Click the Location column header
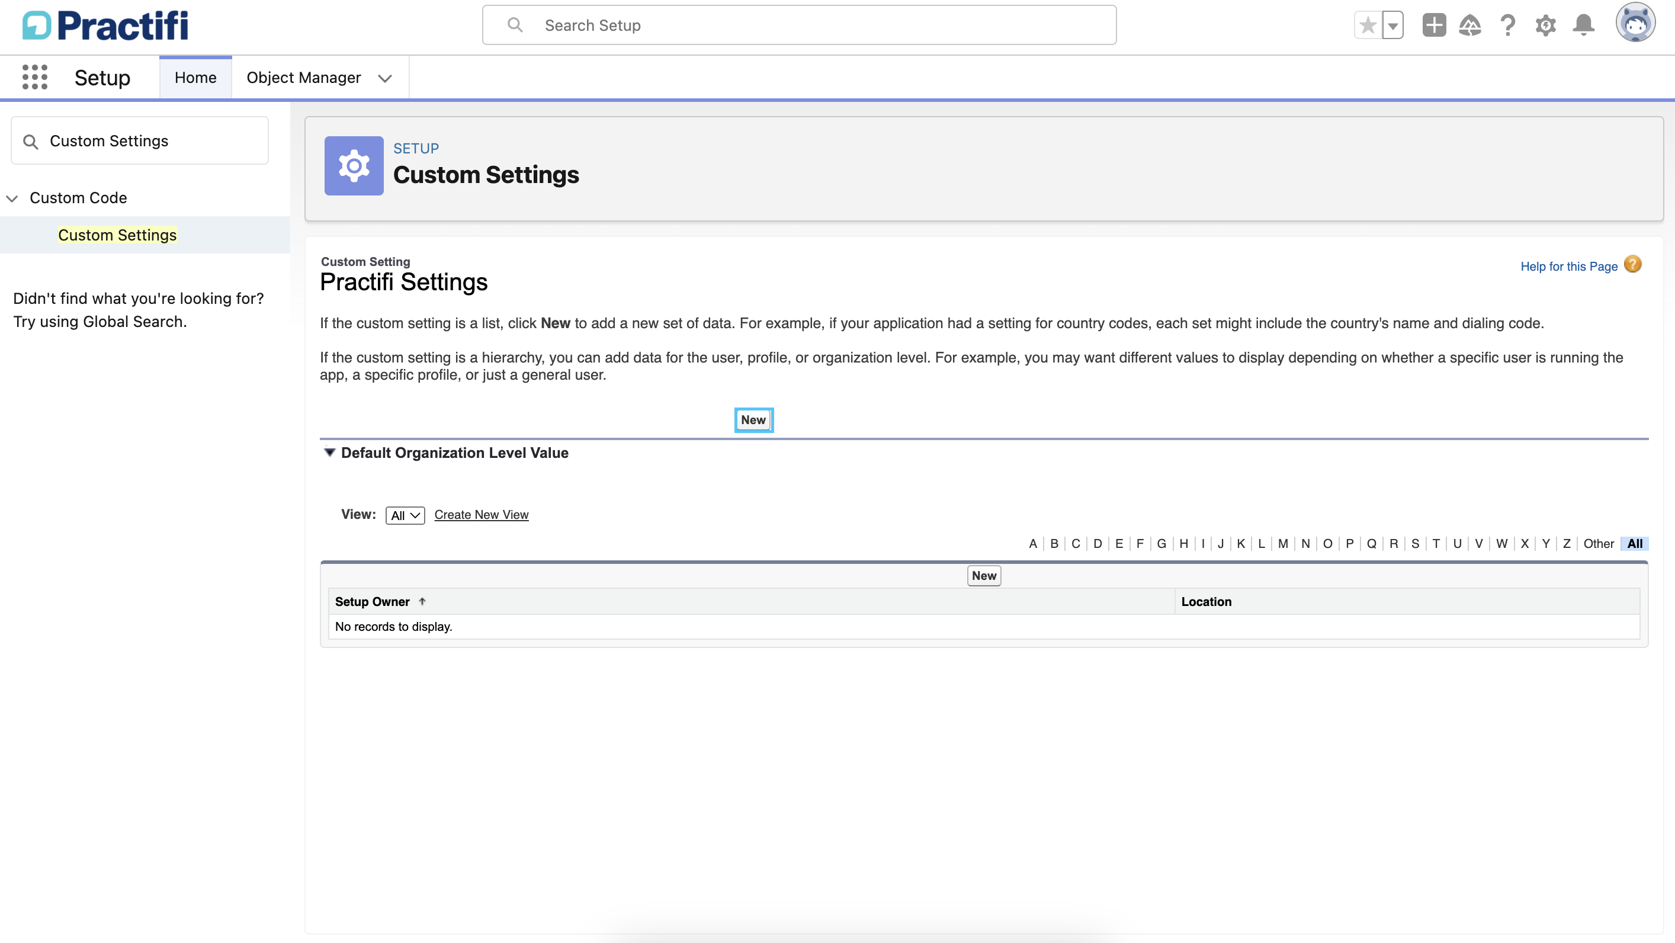Image resolution: width=1675 pixels, height=943 pixels. 1206,602
